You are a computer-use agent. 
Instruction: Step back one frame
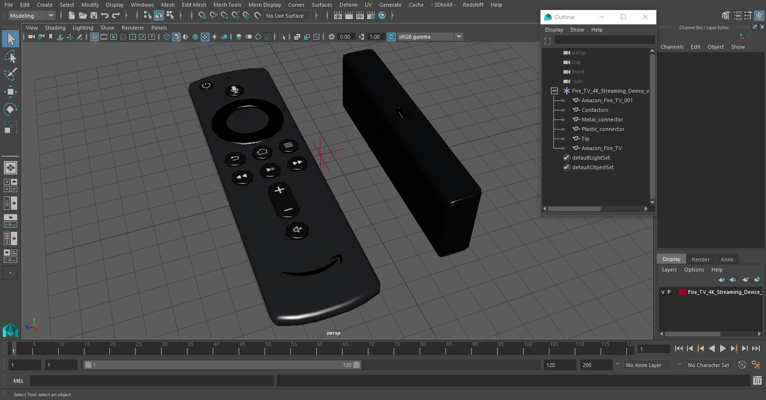tap(690, 348)
